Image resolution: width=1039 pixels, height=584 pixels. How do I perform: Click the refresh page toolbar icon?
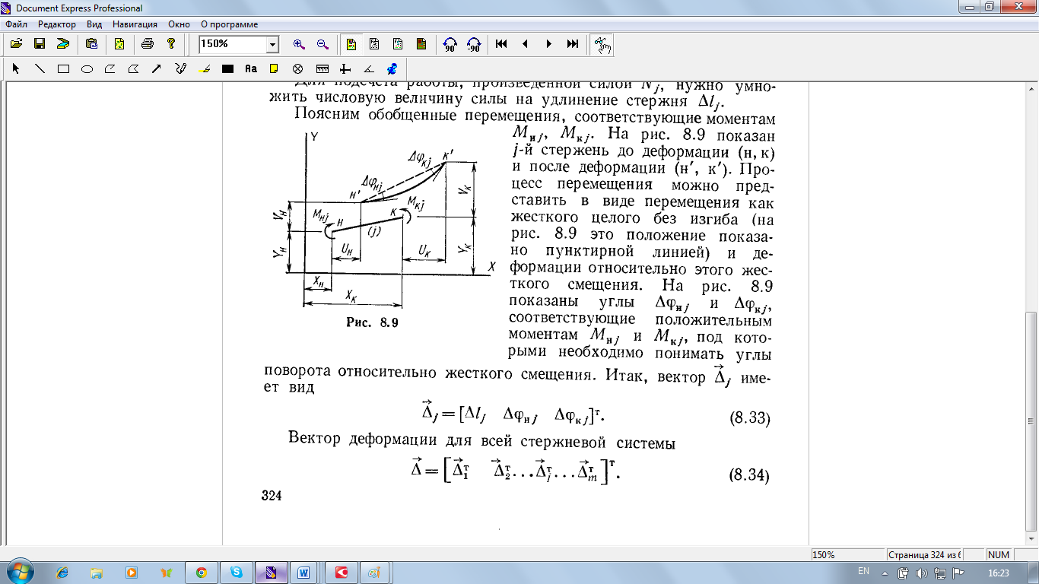tap(119, 44)
